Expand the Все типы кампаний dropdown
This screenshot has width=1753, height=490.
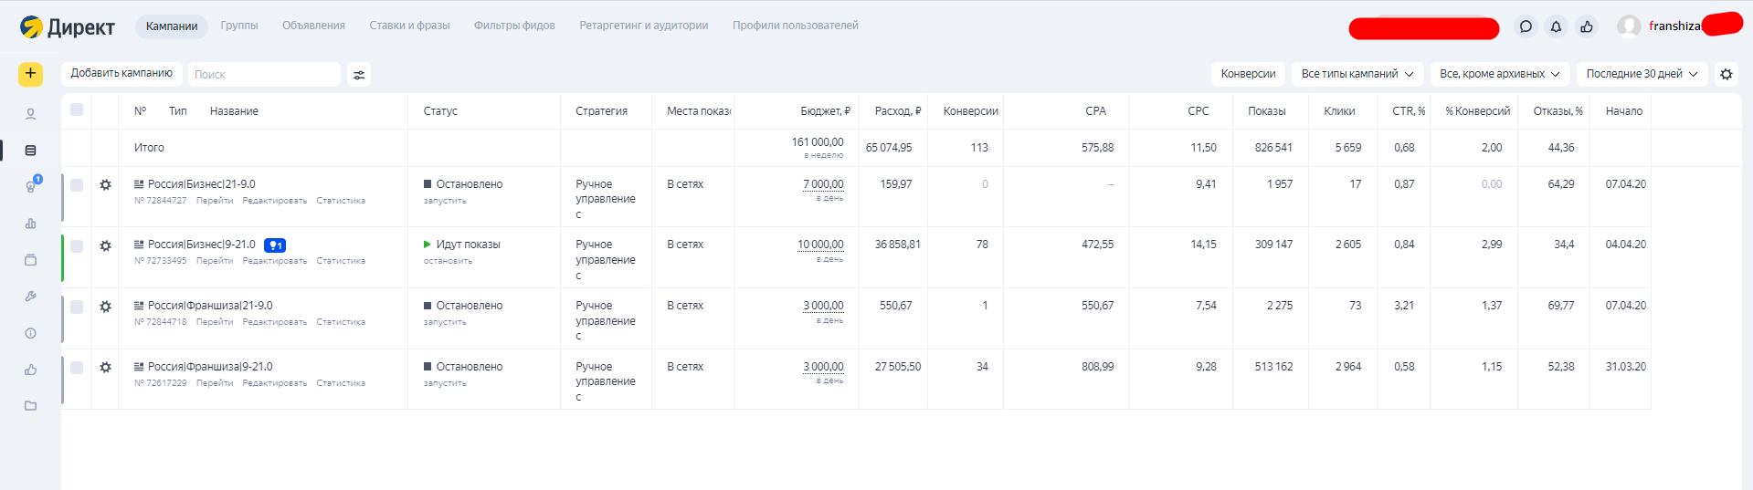(x=1357, y=74)
